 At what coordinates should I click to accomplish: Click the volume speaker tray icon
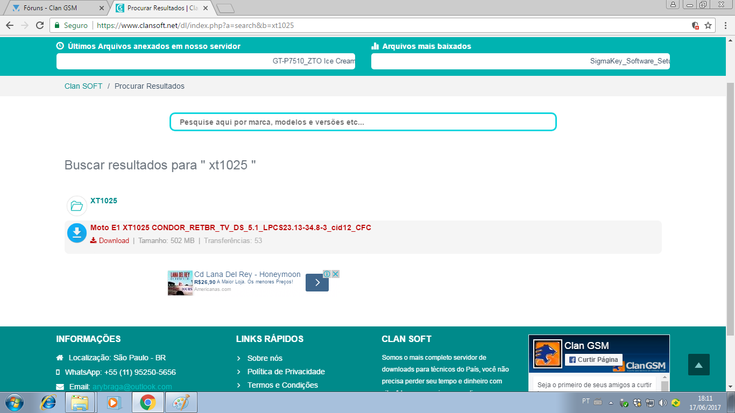click(663, 402)
